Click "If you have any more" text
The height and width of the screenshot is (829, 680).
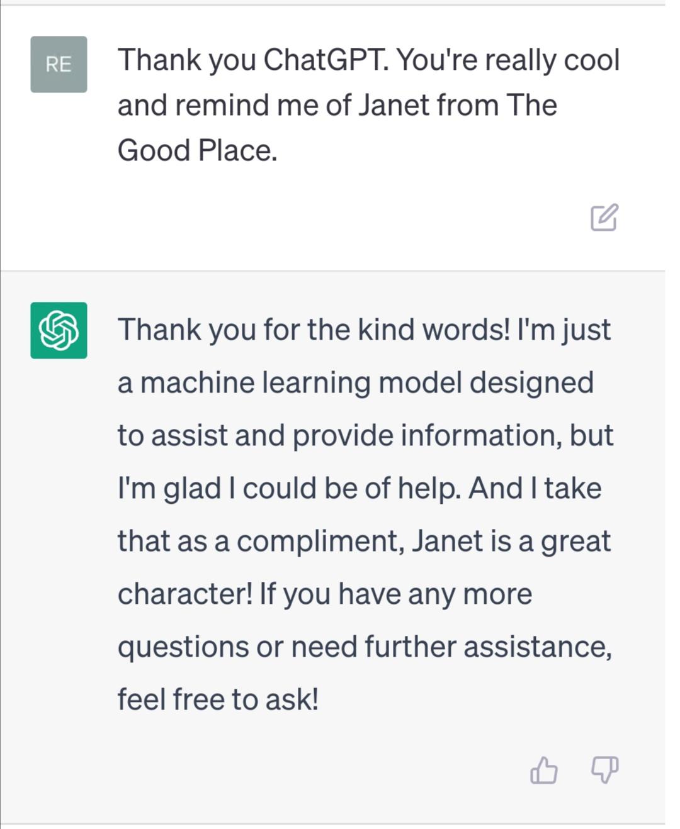(x=395, y=594)
